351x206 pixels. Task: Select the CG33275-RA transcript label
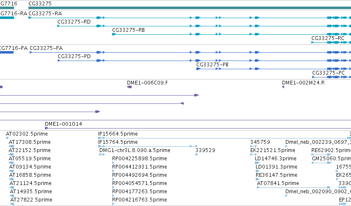45,14
